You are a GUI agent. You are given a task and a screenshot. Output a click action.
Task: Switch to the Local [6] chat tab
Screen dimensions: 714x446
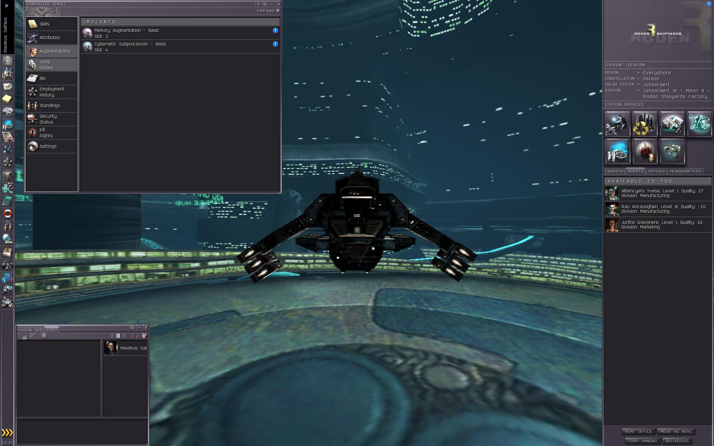(x=31, y=330)
